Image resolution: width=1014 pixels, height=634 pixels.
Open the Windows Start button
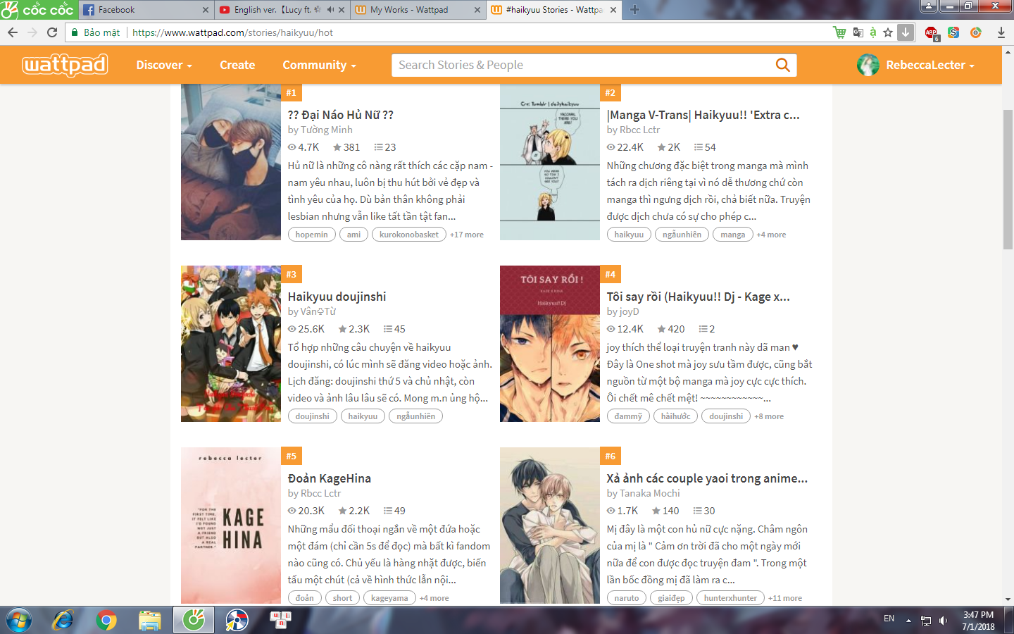pyautogui.click(x=19, y=621)
